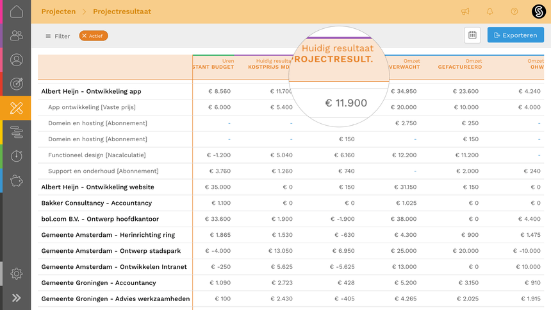Open announcements megaphone icon
This screenshot has height=310, width=551.
[465, 12]
